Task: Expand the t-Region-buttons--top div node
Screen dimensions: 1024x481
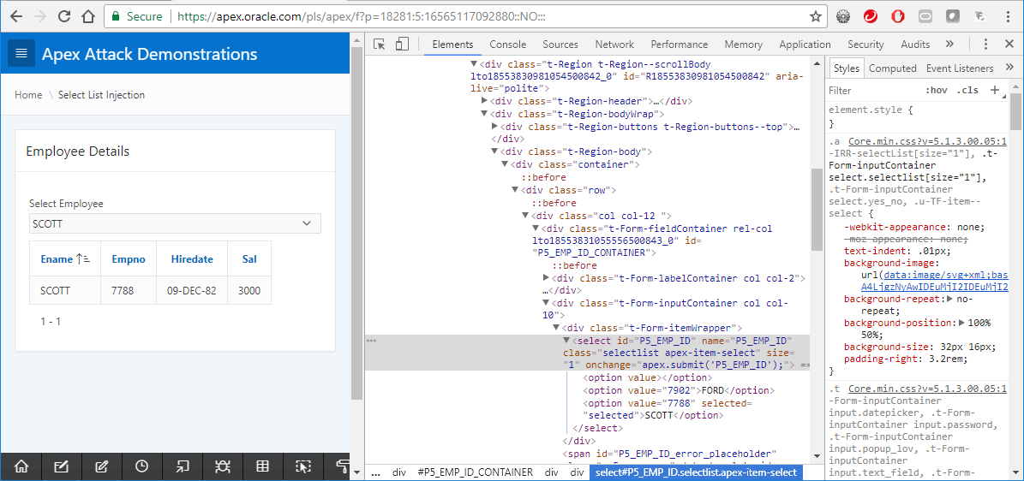Action: pos(495,127)
